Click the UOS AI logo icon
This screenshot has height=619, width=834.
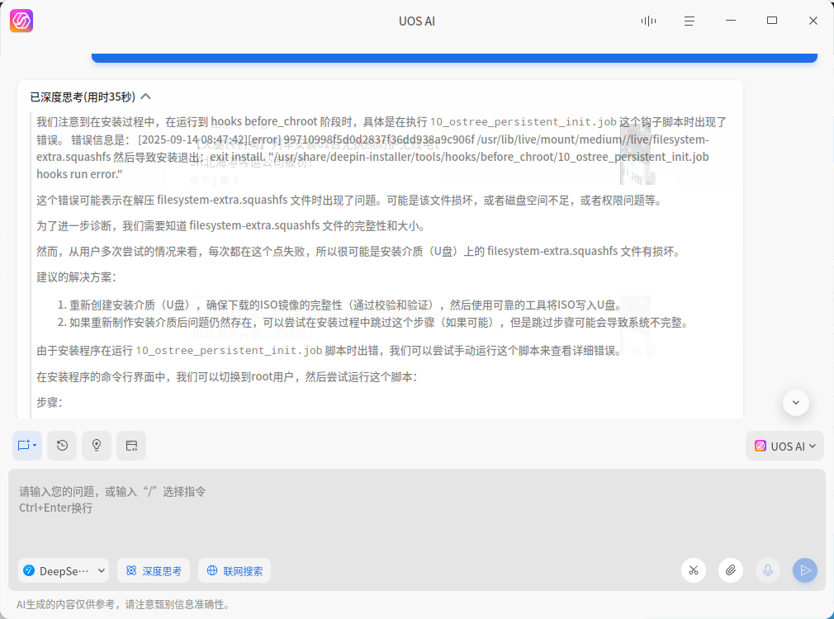tap(21, 21)
